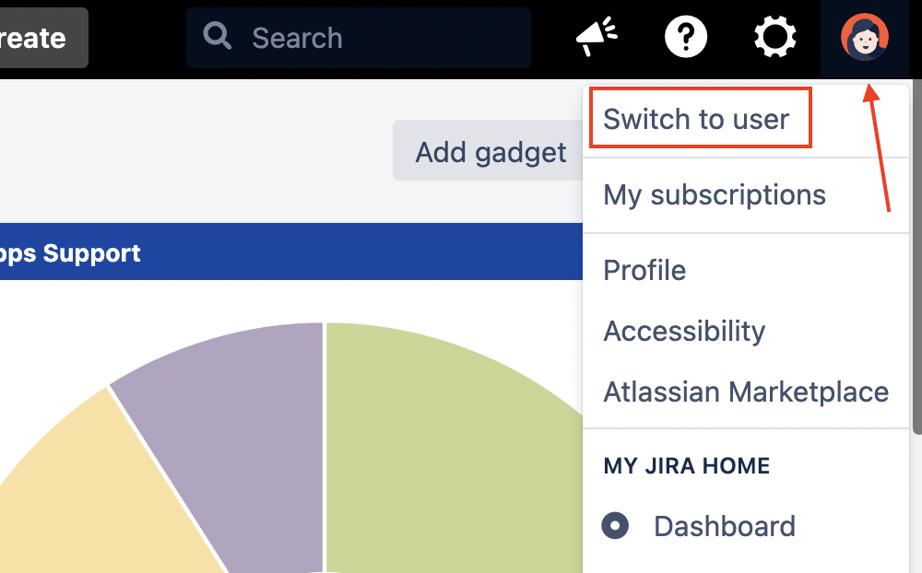Image resolution: width=922 pixels, height=573 pixels.
Task: Go to Profile in user menu
Action: click(644, 270)
